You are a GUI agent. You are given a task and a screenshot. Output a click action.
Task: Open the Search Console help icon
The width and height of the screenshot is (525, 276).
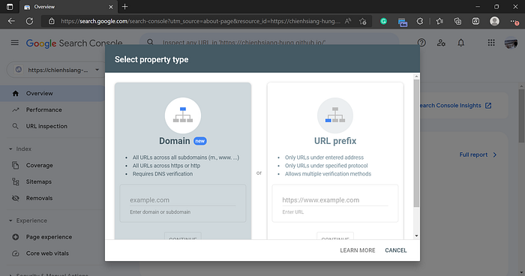click(x=421, y=43)
